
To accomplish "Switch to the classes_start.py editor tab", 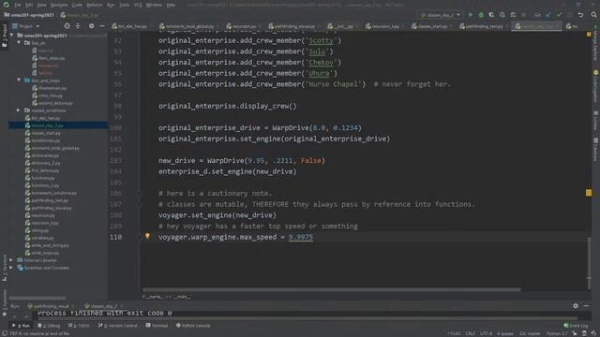I will coord(431,26).
